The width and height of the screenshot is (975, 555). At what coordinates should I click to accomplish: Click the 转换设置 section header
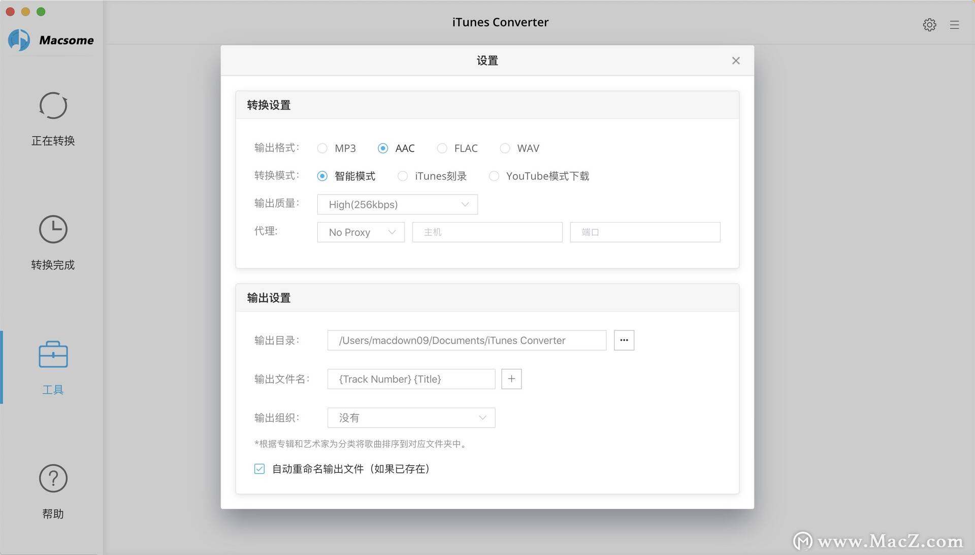tap(487, 105)
